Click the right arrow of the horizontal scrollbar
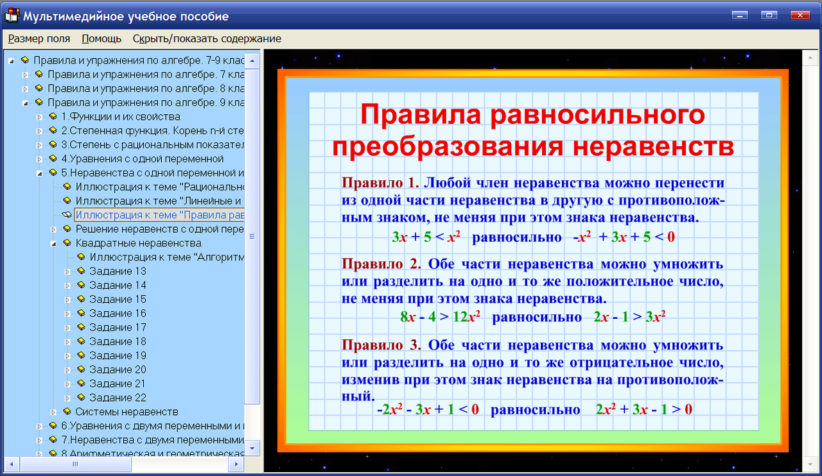The height and width of the screenshot is (476, 822). 236,464
